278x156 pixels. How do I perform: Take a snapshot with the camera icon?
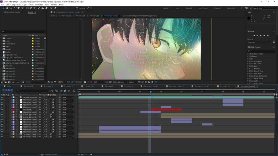coord(85,82)
